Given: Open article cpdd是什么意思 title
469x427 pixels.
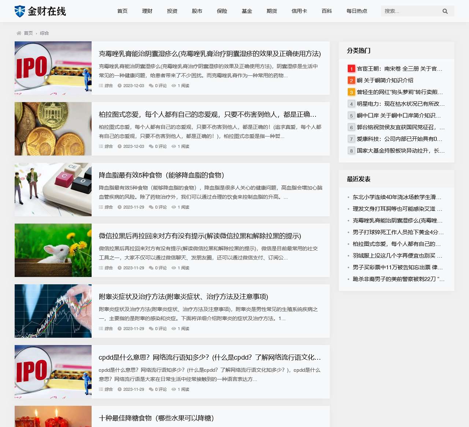Looking at the screenshot, I should pos(210,357).
